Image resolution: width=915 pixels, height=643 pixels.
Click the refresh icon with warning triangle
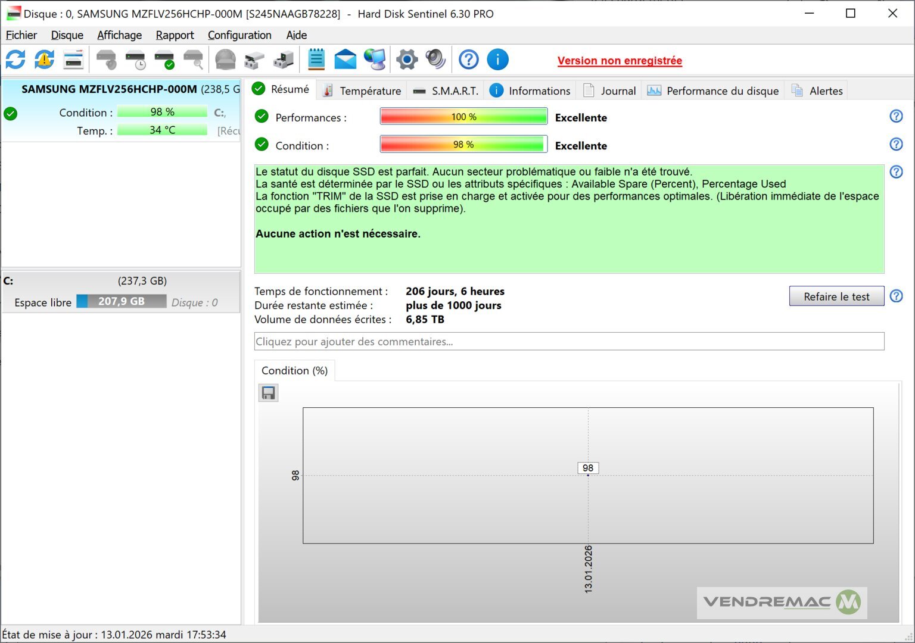45,60
